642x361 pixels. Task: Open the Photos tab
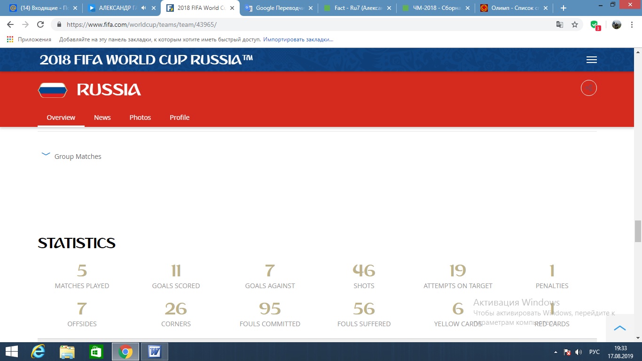click(x=140, y=118)
